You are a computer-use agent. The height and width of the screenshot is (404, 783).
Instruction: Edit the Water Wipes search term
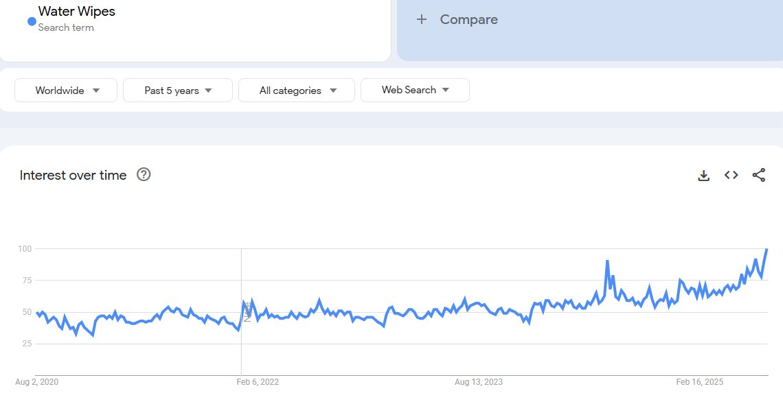coord(77,12)
